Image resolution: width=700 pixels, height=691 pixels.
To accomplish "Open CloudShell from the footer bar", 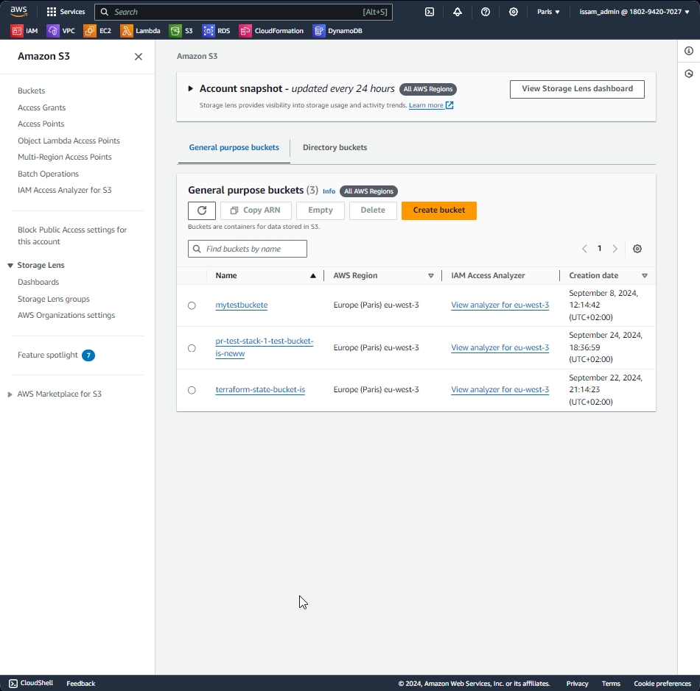I will pos(31,683).
